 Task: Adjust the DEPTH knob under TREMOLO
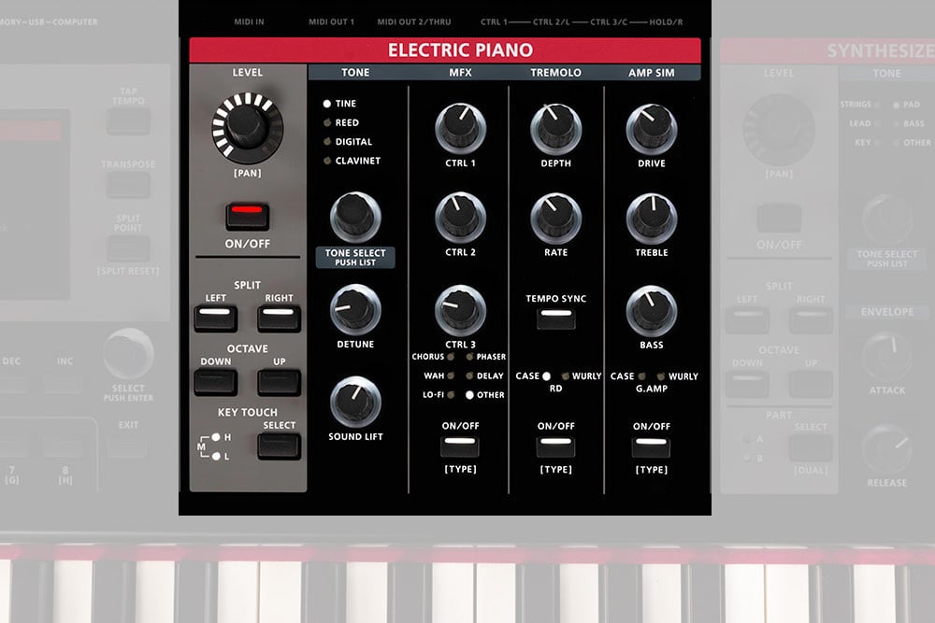[555, 127]
